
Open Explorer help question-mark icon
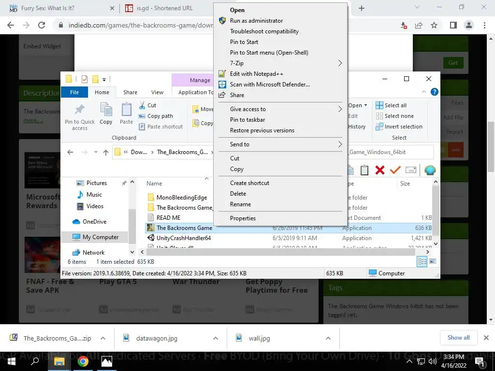click(435, 92)
